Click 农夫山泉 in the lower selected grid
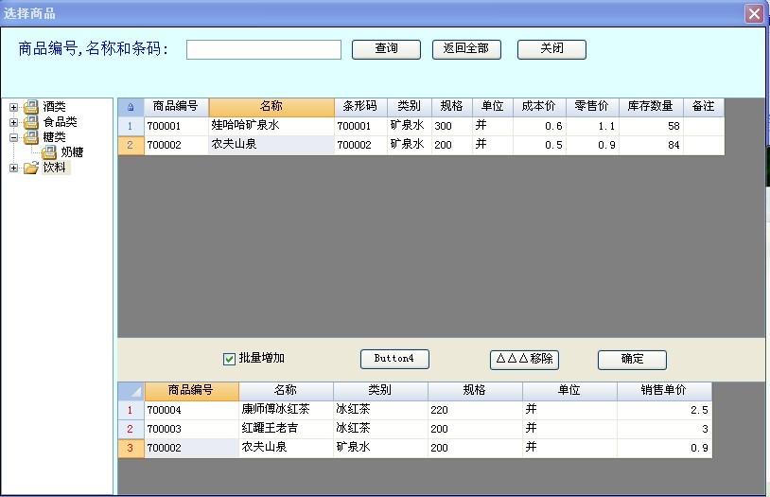This screenshot has width=770, height=497. pyautogui.click(x=286, y=449)
